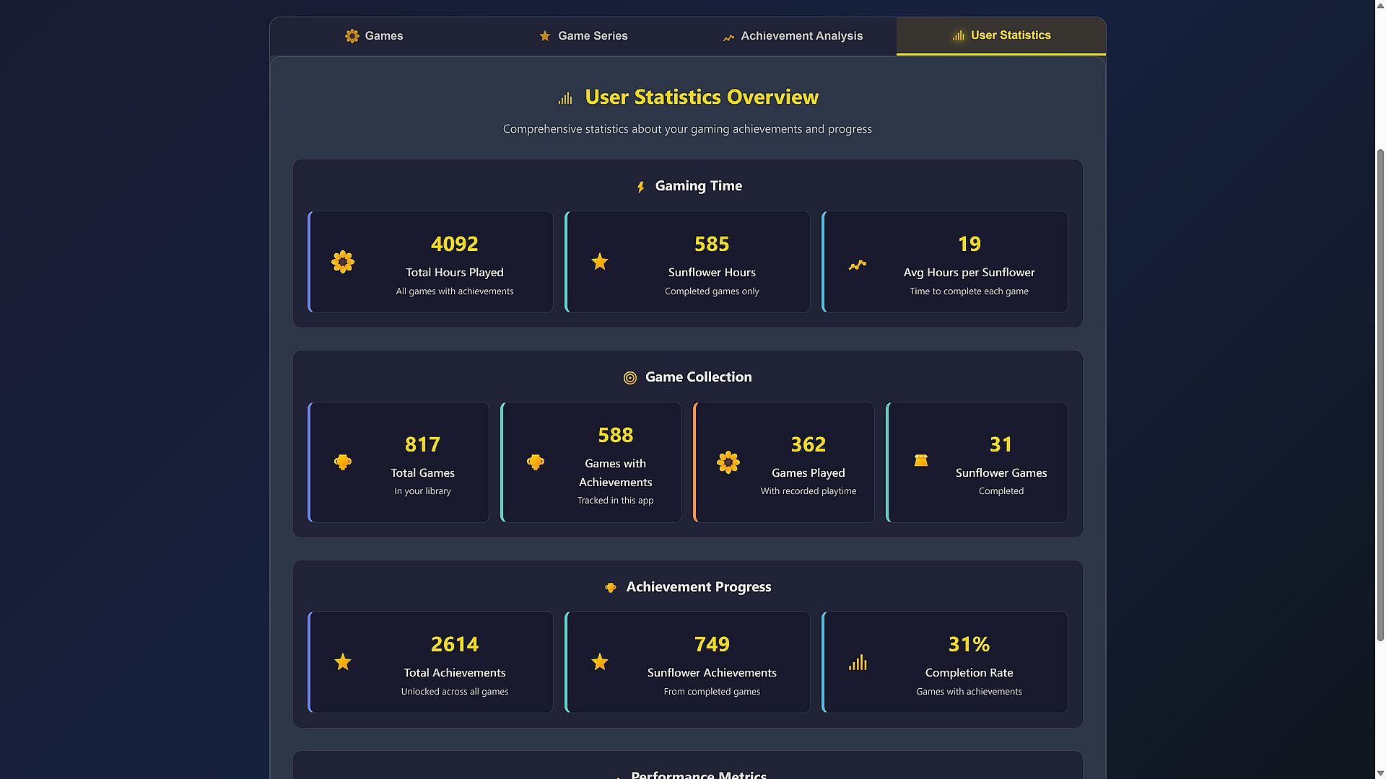Click trophy icon in Games with Achievements card
The image size is (1386, 779).
[536, 462]
